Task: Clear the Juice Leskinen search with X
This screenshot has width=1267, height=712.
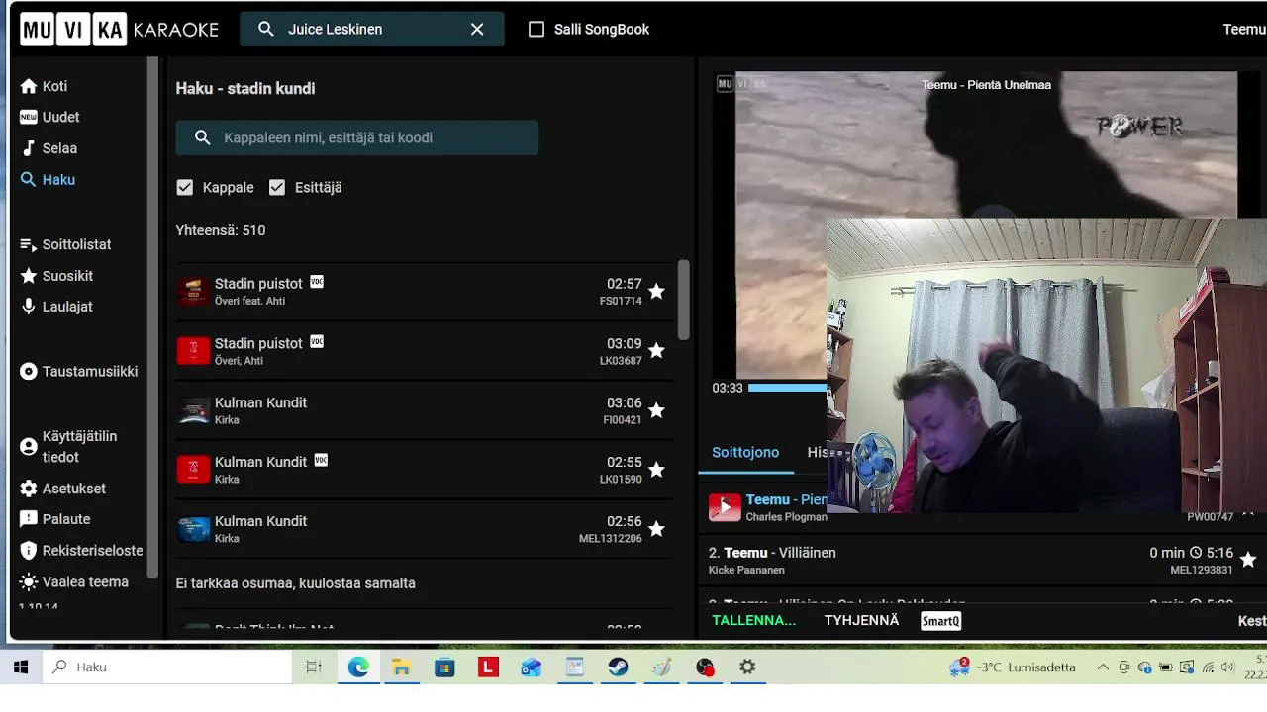Action: coord(477,29)
